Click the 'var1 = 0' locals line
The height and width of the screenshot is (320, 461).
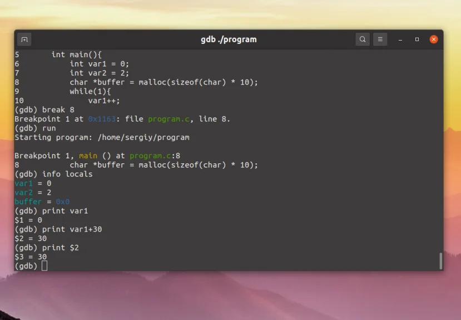pos(33,183)
